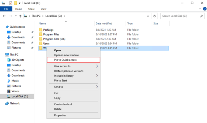The image size is (207, 123).
Task: Open the address bar history dropdown
Action: pyautogui.click(x=147, y=16)
